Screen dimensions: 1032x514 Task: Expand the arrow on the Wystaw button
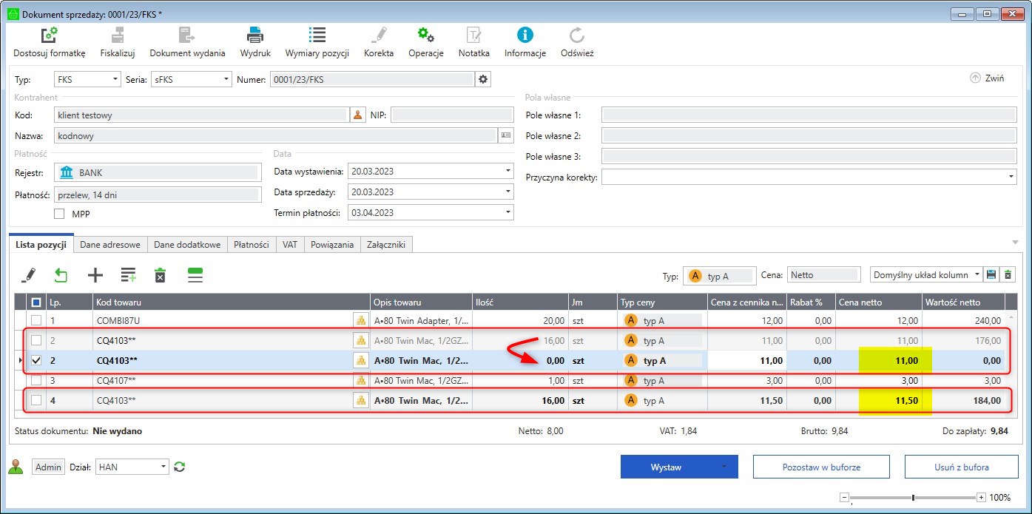coord(724,467)
